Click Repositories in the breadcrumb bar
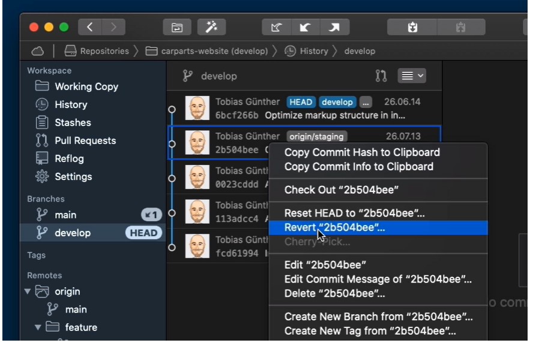Image resolution: width=533 pixels, height=343 pixels. pos(104,51)
